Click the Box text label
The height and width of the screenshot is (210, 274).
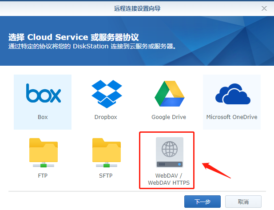pos(43,117)
